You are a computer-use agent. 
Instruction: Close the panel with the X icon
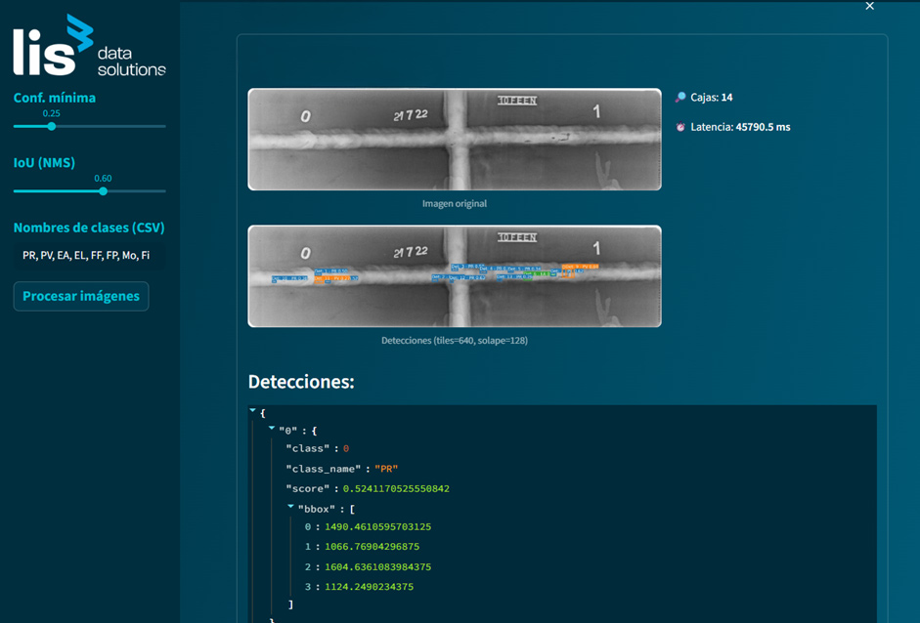coord(869,7)
